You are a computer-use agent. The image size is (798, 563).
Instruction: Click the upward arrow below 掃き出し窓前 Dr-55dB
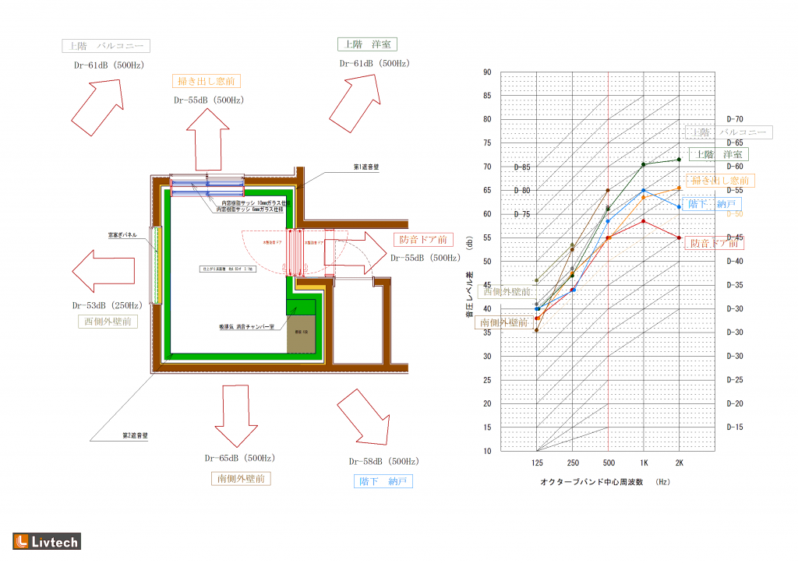click(x=207, y=140)
